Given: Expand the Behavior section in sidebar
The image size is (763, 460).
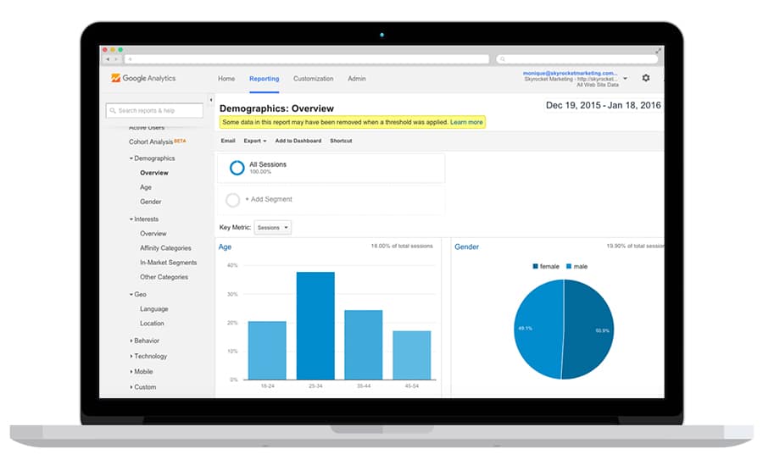Looking at the screenshot, I should click(x=145, y=341).
